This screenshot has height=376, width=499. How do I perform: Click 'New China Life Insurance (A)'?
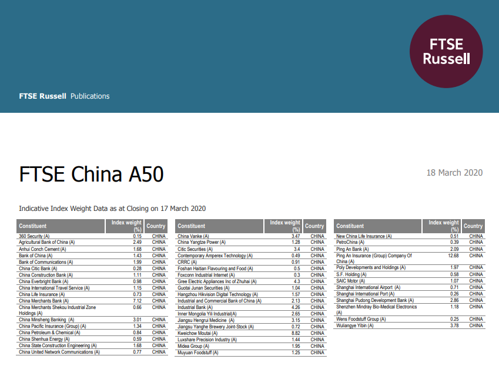click(x=364, y=236)
